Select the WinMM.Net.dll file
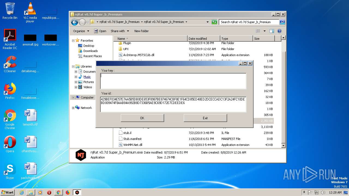This screenshot has height=196, width=349. (196, 145)
